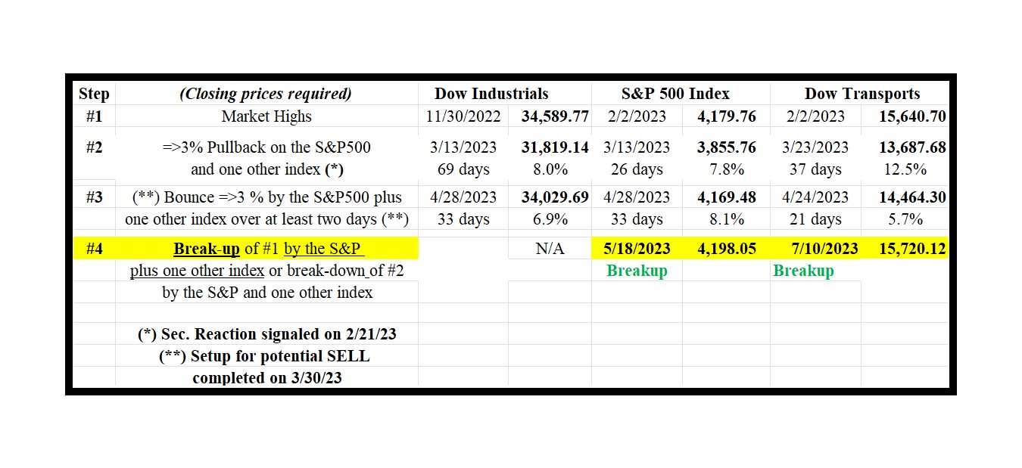Select '(**) Bounce =>3 % by the S&P500 plus'

click(266, 197)
